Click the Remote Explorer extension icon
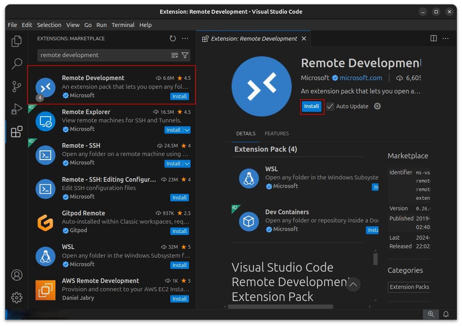The height and width of the screenshot is (326, 462). pyautogui.click(x=45, y=121)
